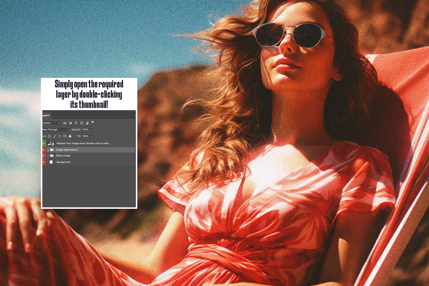Image resolution: width=429 pixels, height=286 pixels.
Task: Click the Image Adjustments folder icon
Action: (52, 150)
